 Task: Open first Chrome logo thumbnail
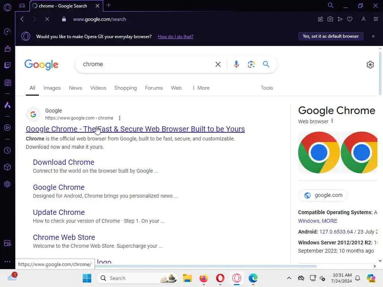pyautogui.click(x=319, y=152)
